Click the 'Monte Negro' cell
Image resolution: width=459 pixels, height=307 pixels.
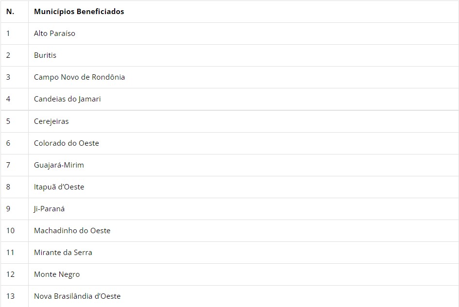point(56,274)
